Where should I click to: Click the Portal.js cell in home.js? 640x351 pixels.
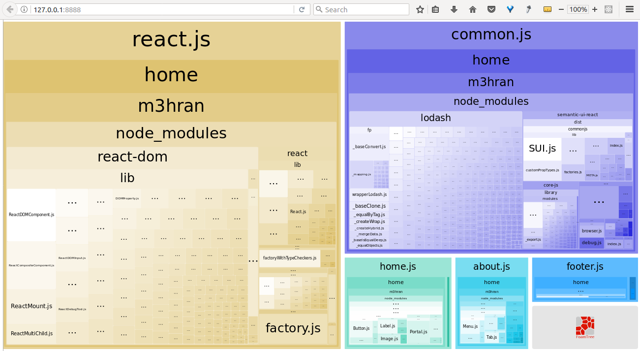tap(418, 332)
